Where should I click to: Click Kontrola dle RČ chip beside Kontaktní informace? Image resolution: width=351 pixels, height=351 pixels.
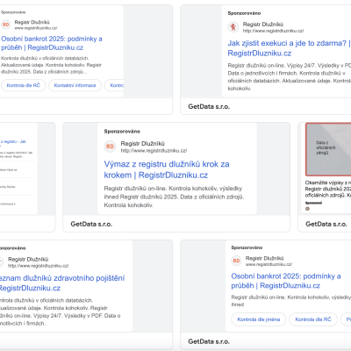tap(23, 85)
